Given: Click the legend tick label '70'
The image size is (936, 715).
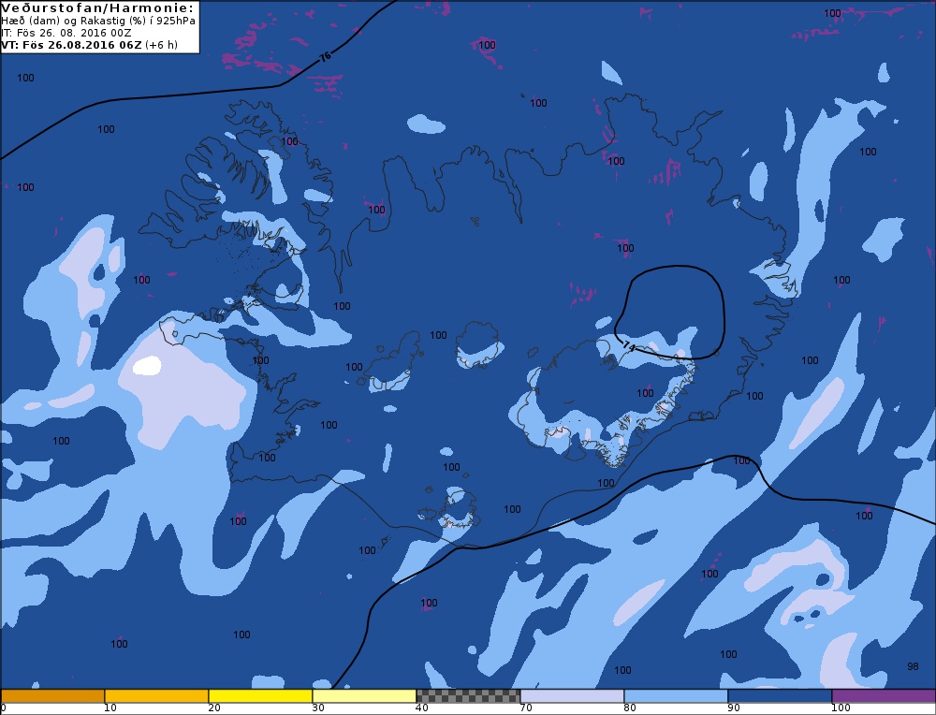Looking at the screenshot, I should [x=526, y=708].
